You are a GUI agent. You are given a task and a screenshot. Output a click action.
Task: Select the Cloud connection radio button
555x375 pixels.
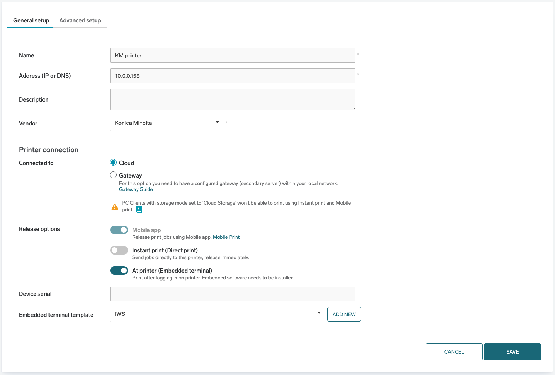(x=113, y=163)
